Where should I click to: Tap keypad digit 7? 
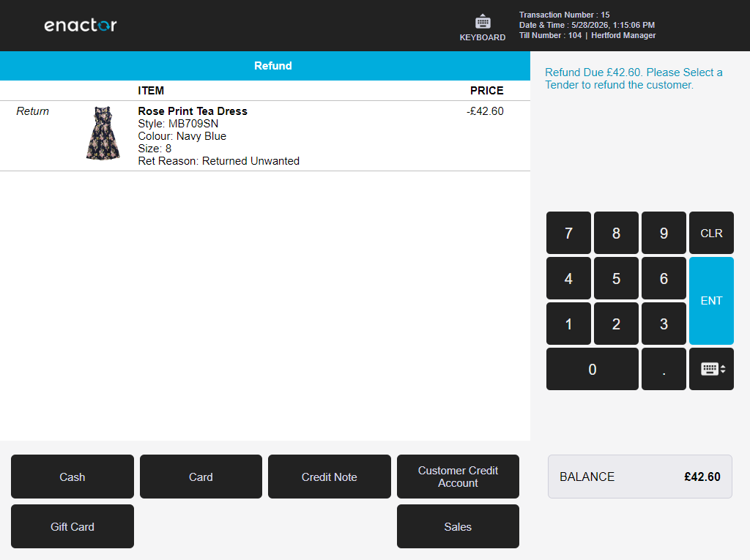click(568, 233)
